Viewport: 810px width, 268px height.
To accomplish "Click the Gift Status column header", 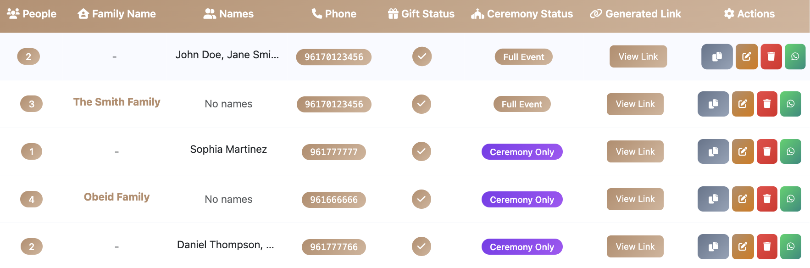I will (x=421, y=14).
